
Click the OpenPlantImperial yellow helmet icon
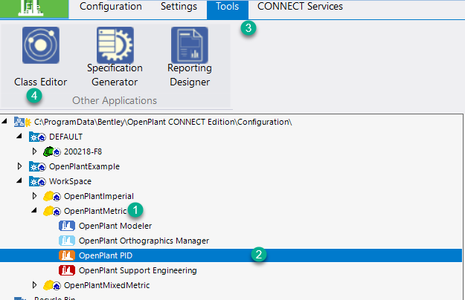(x=52, y=196)
